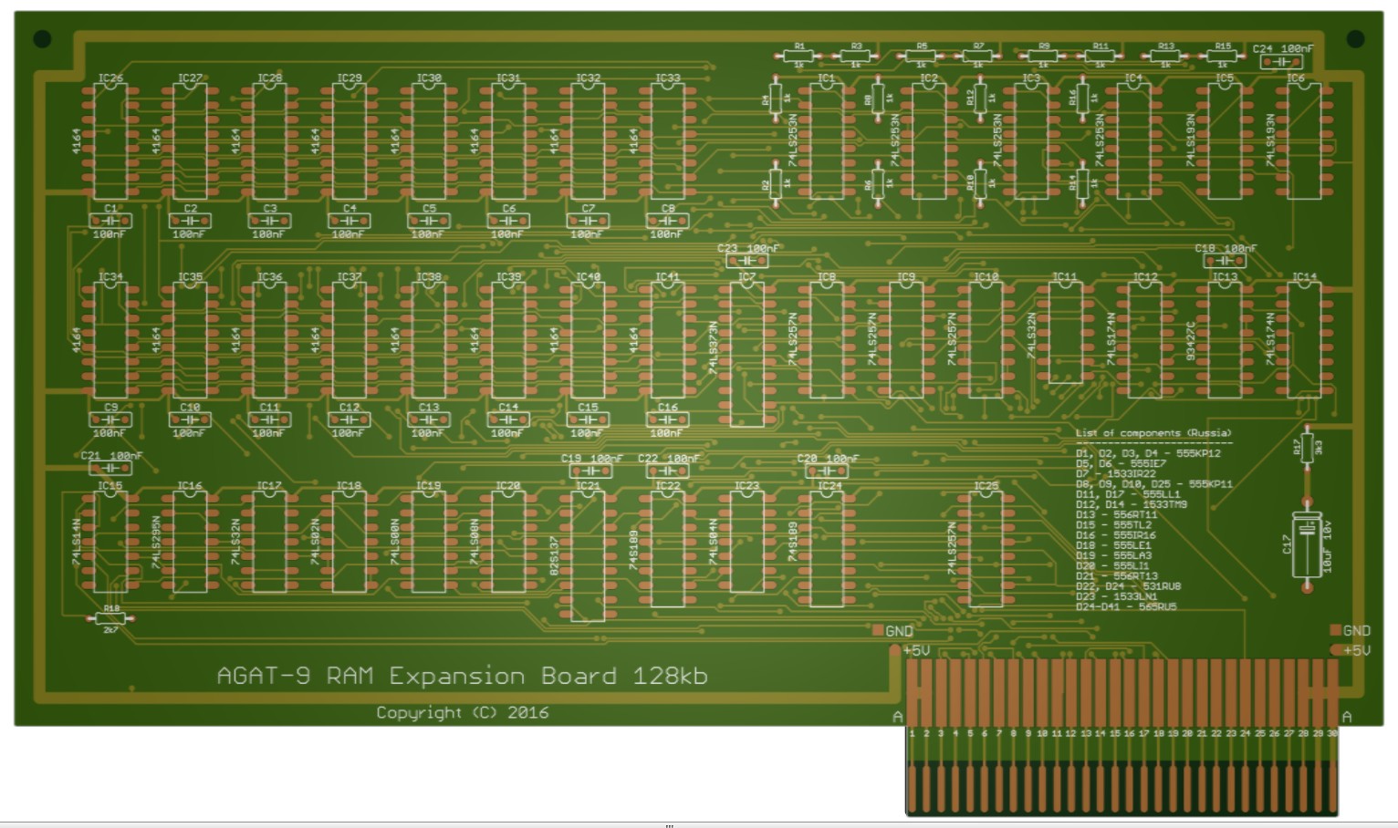Click the top-right mounting hole
Screen dimensions: 1398x828
point(1355,38)
